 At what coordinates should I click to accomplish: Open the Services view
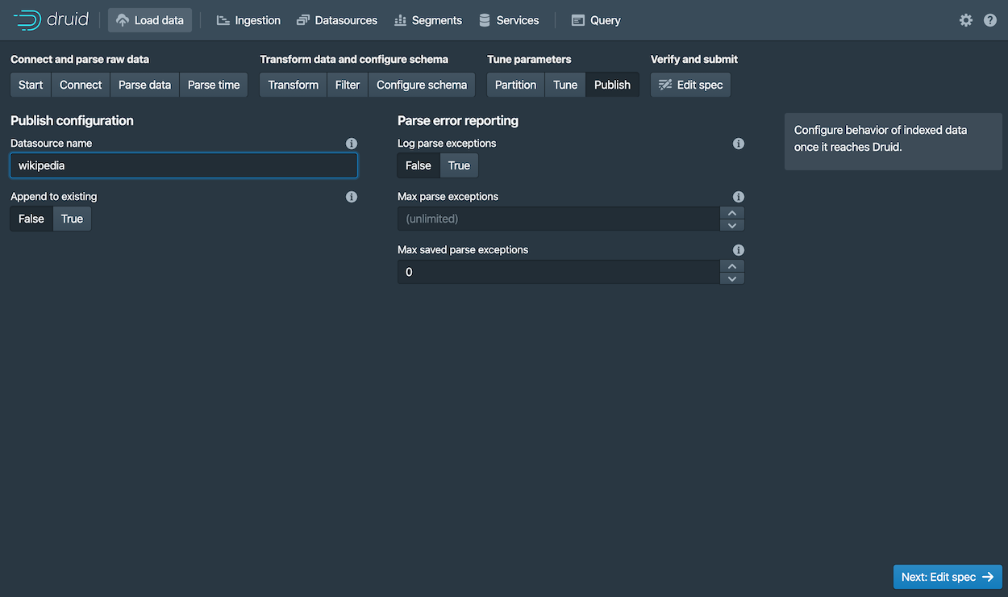[x=509, y=19]
